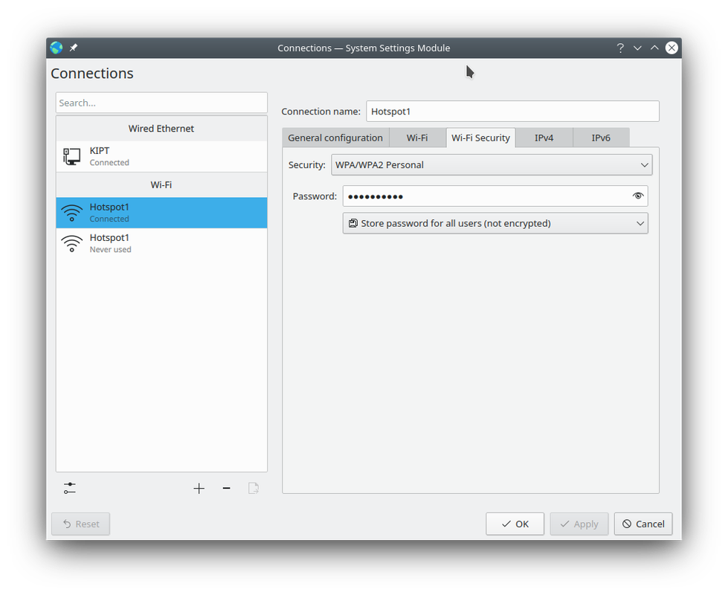The height and width of the screenshot is (595, 728).
Task: Click the Apply button
Action: pyautogui.click(x=579, y=524)
